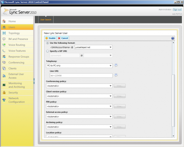Click version number 4.0.7577.0
Viewport: 184px width, 147px height.
177,14
